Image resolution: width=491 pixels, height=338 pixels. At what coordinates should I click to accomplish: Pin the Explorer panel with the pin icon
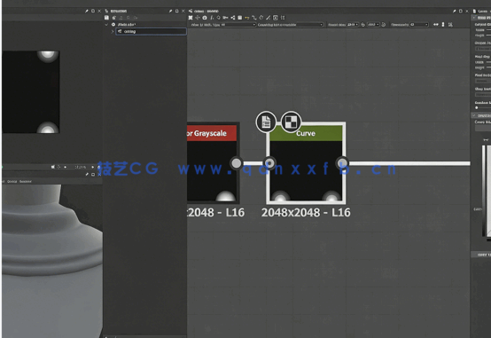pyautogui.click(x=170, y=11)
